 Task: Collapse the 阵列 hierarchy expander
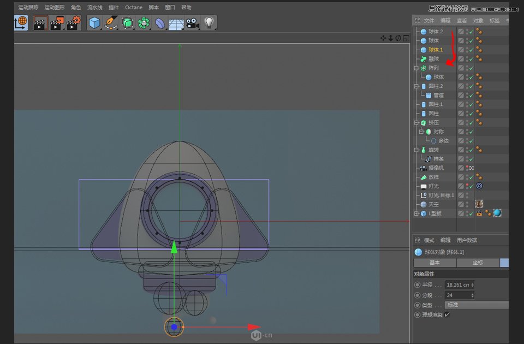pyautogui.click(x=416, y=68)
